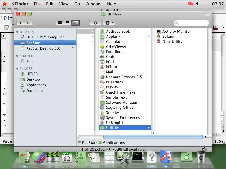Image resolution: width=226 pixels, height=169 pixels.
Task: Open Applications in sidebar Places
Action: pyautogui.click(x=45, y=85)
